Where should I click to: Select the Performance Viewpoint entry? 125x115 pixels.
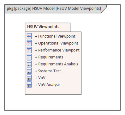pos(57,50)
